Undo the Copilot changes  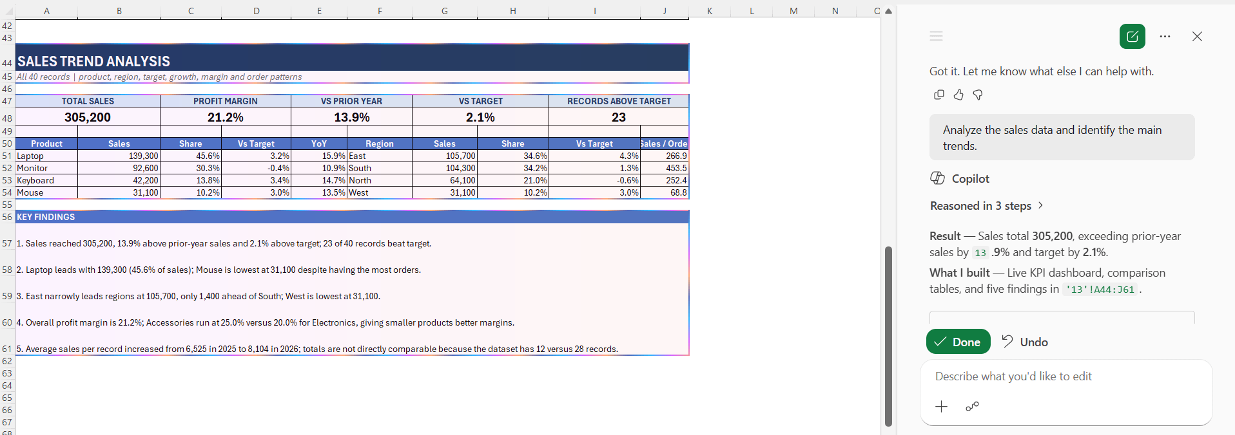[1025, 342]
